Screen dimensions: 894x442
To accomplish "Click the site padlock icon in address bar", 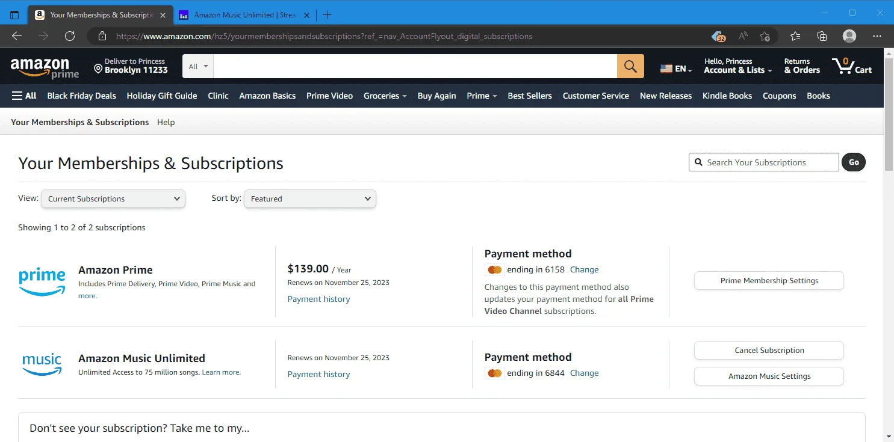I will point(102,36).
